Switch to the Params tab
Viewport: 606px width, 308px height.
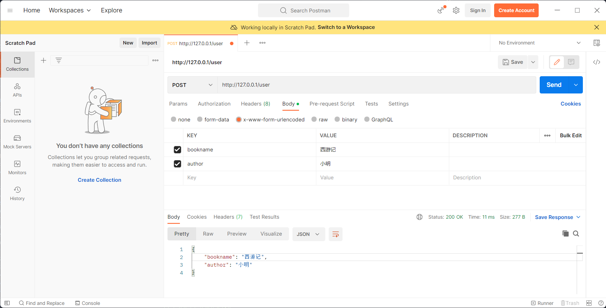pyautogui.click(x=178, y=104)
